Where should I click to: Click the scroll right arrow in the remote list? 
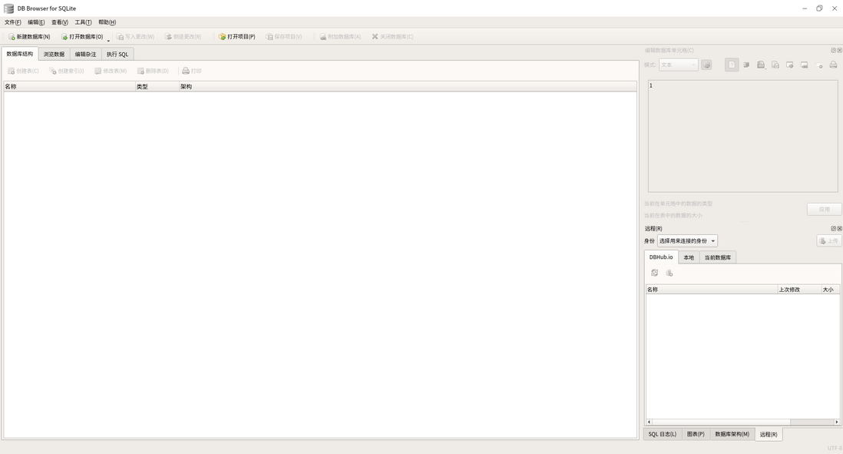coord(837,422)
